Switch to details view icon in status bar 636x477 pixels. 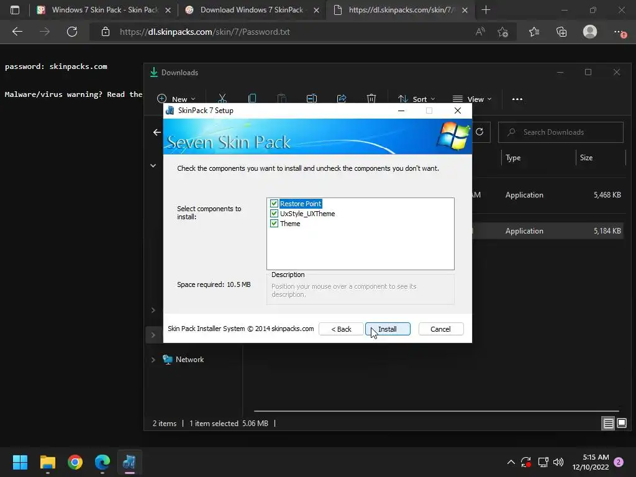coord(609,424)
